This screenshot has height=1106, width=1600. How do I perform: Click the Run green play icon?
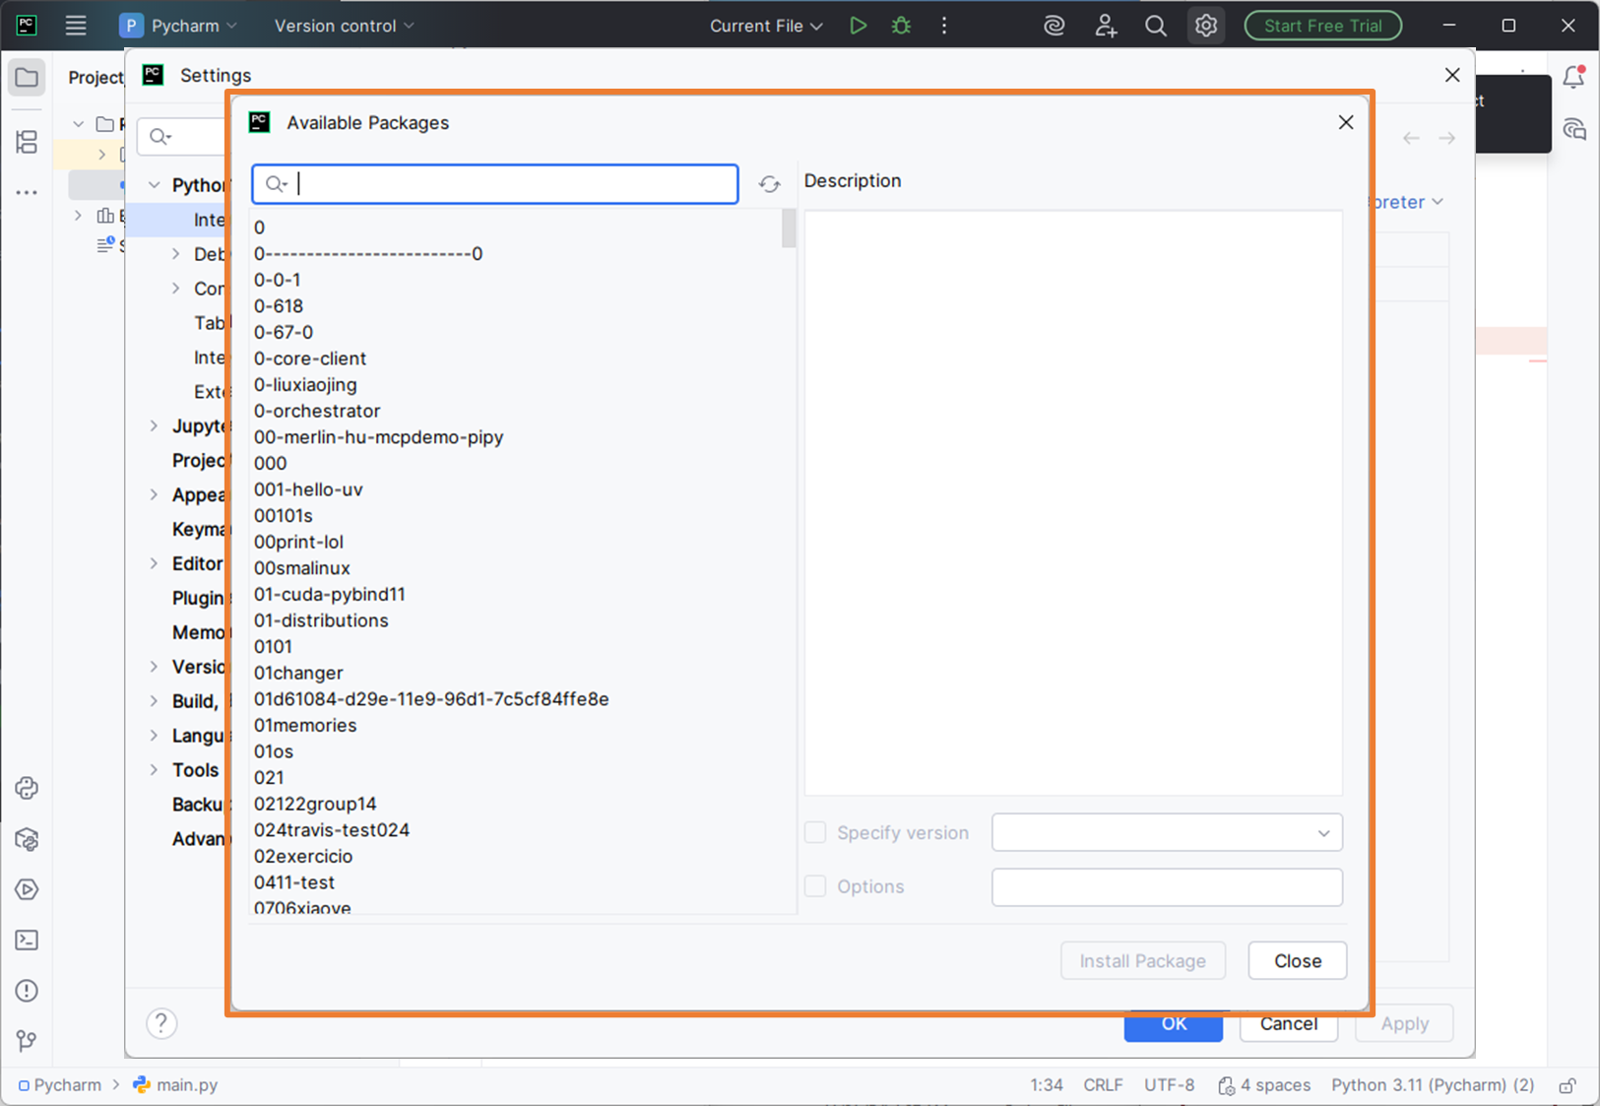point(858,26)
